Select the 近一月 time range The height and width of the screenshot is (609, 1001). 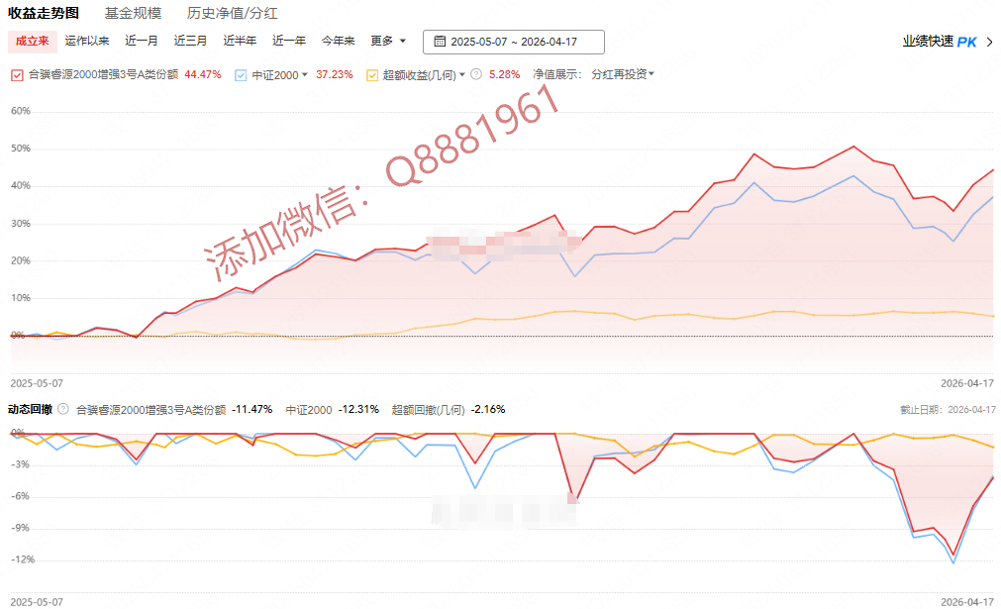pyautogui.click(x=142, y=41)
